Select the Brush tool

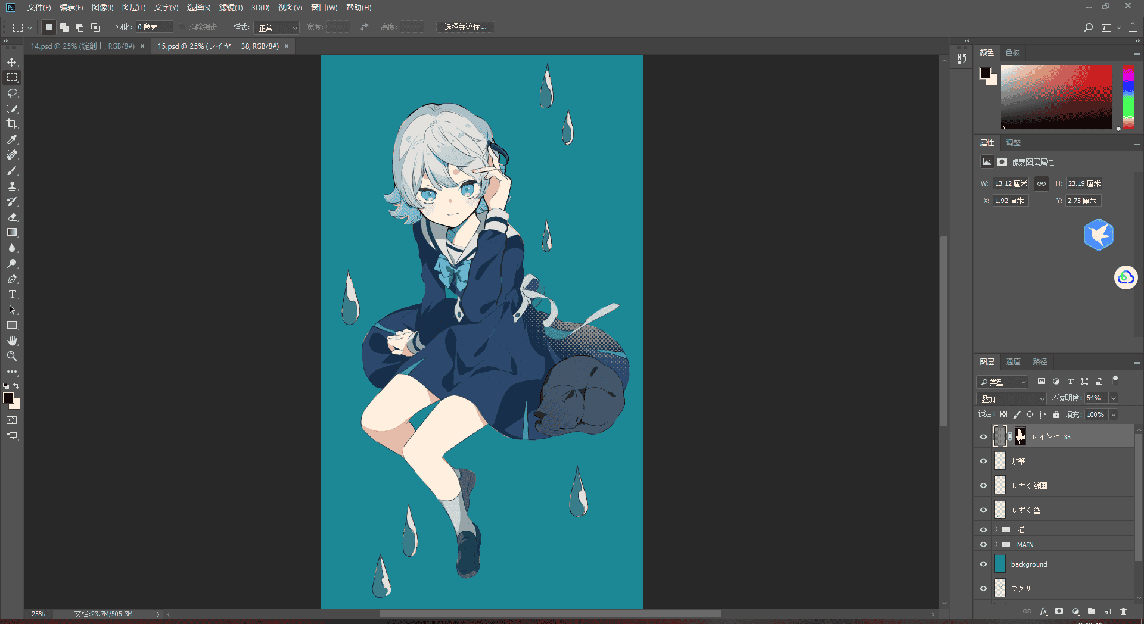12,170
